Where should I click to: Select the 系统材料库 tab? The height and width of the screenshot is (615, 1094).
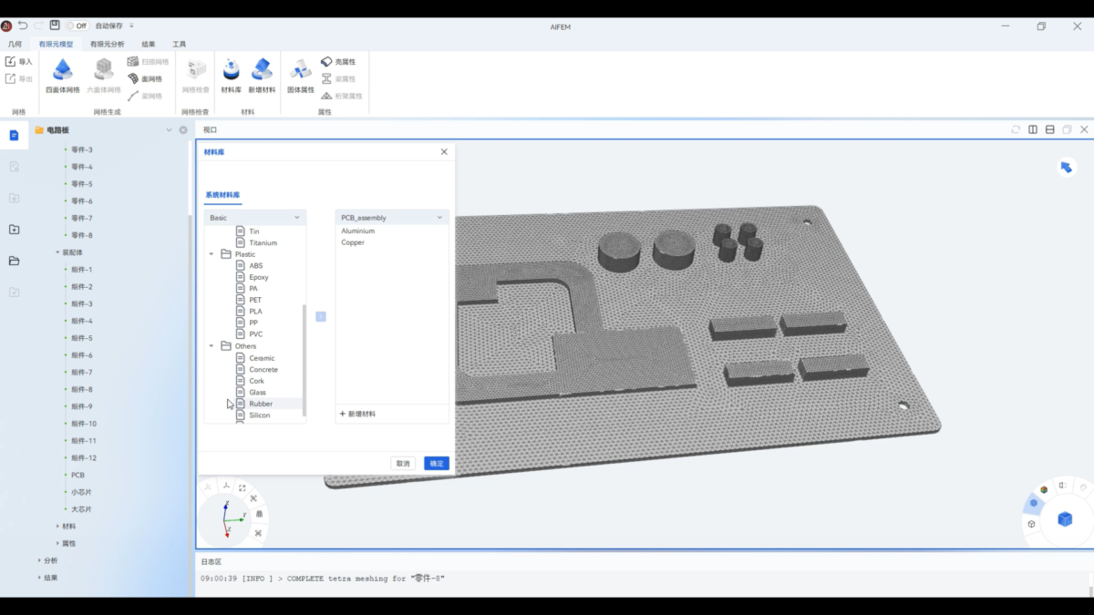click(222, 195)
